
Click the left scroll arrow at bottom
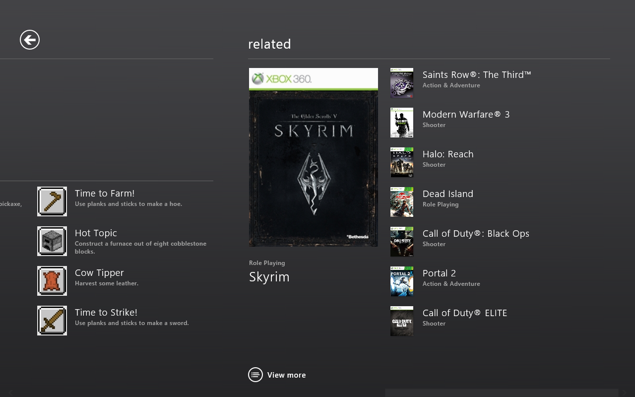(10, 393)
